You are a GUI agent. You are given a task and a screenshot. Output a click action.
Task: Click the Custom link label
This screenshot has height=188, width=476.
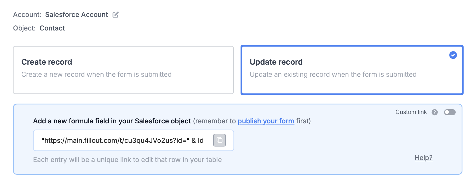411,112
